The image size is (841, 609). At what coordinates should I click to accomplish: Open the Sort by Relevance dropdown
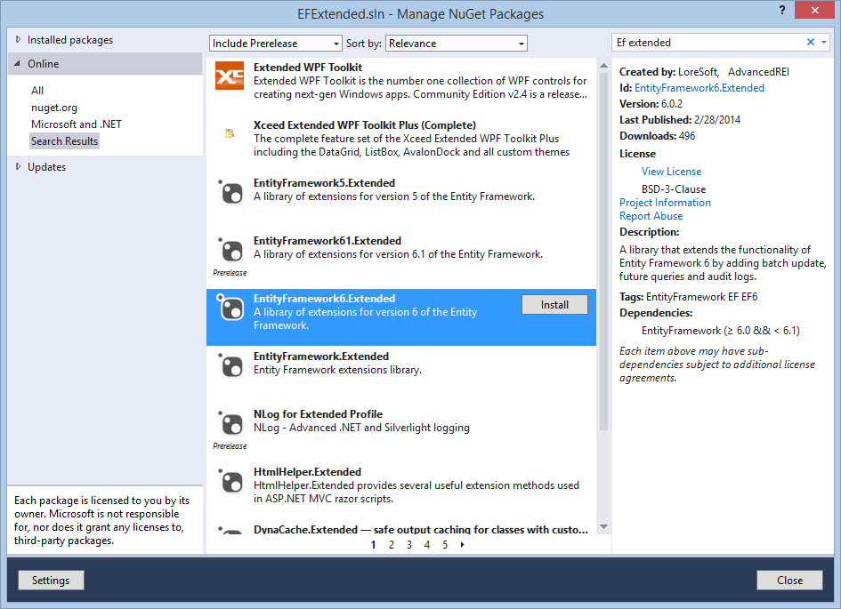pyautogui.click(x=457, y=44)
